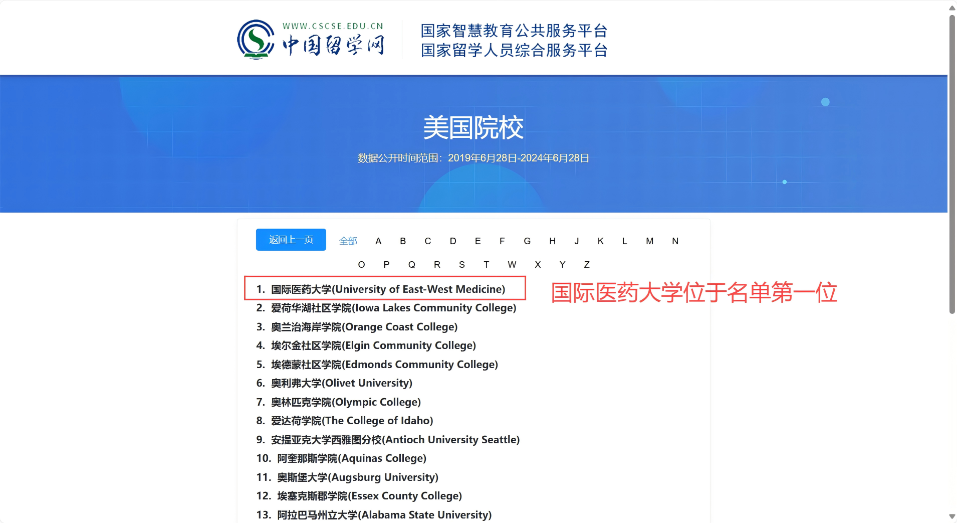
Task: Filter schools by letter F
Action: coord(502,241)
